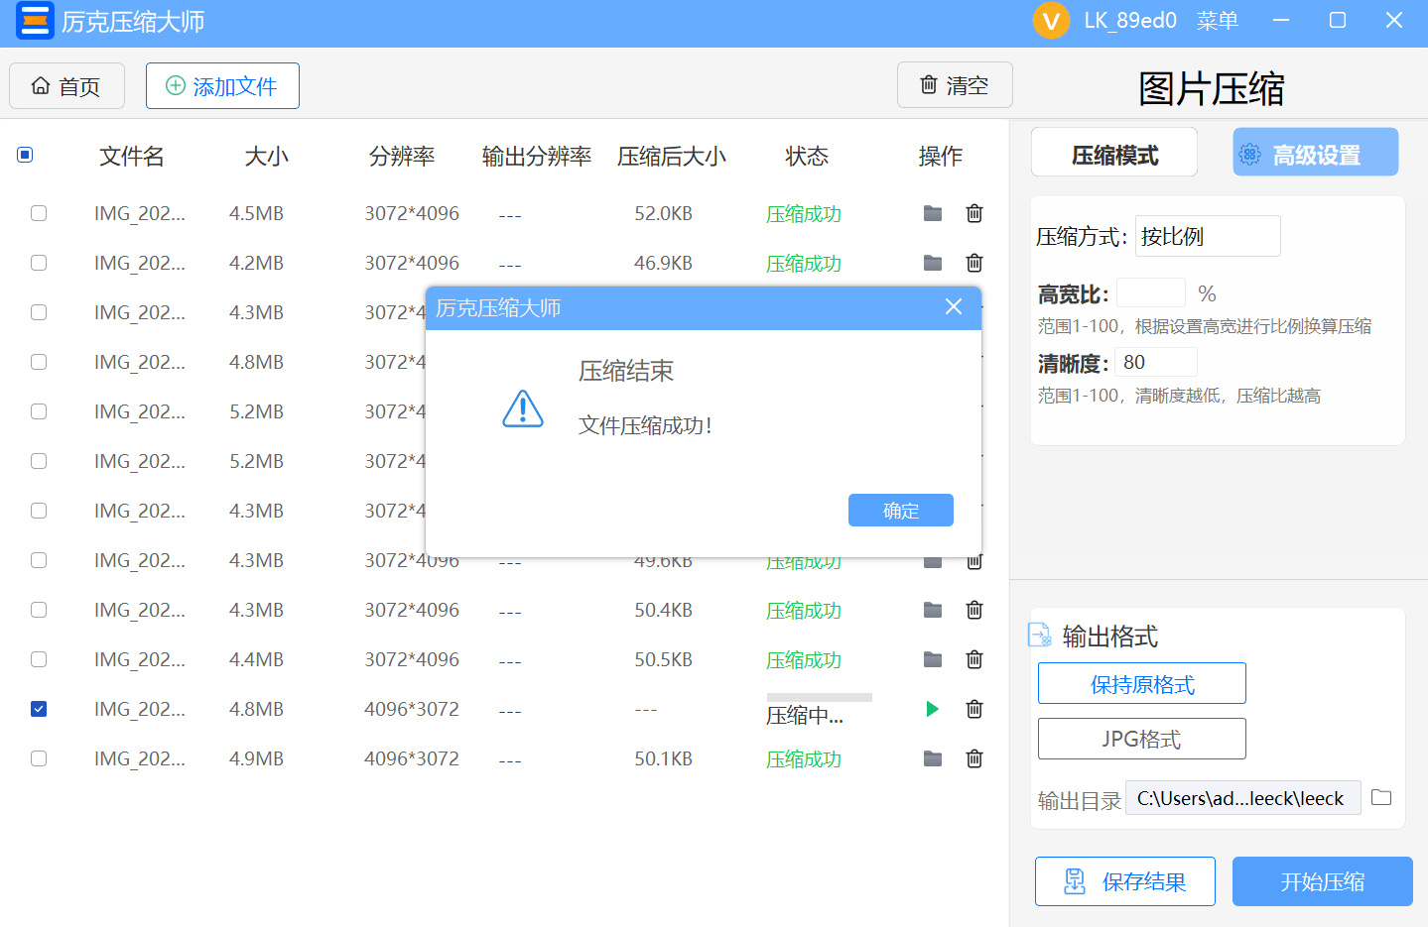Select JPG格式 output format
The height and width of the screenshot is (927, 1428).
click(1142, 739)
